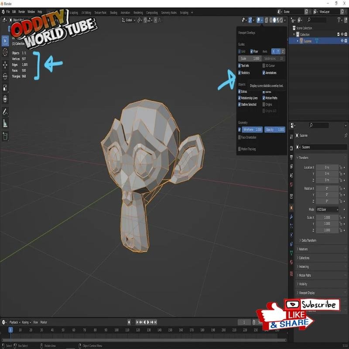Click the grid Scale value field
This screenshot has width=349, height=349.
[x=250, y=58]
